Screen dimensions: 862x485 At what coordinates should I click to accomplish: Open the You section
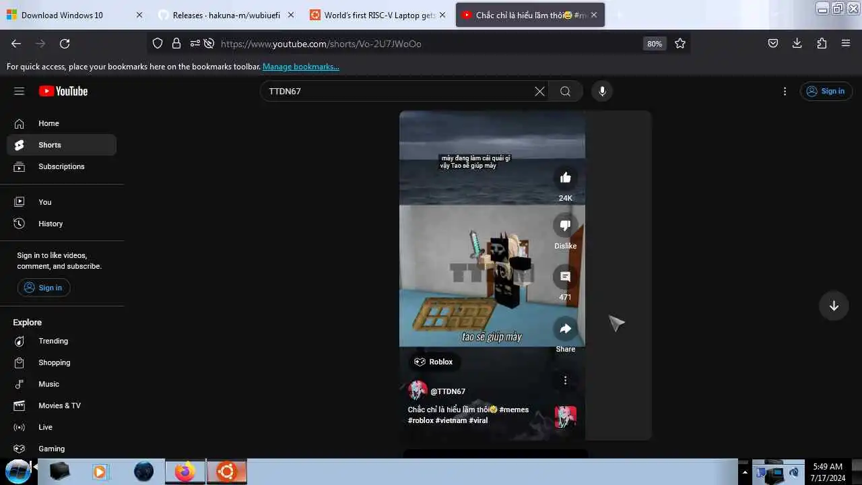[61, 202]
